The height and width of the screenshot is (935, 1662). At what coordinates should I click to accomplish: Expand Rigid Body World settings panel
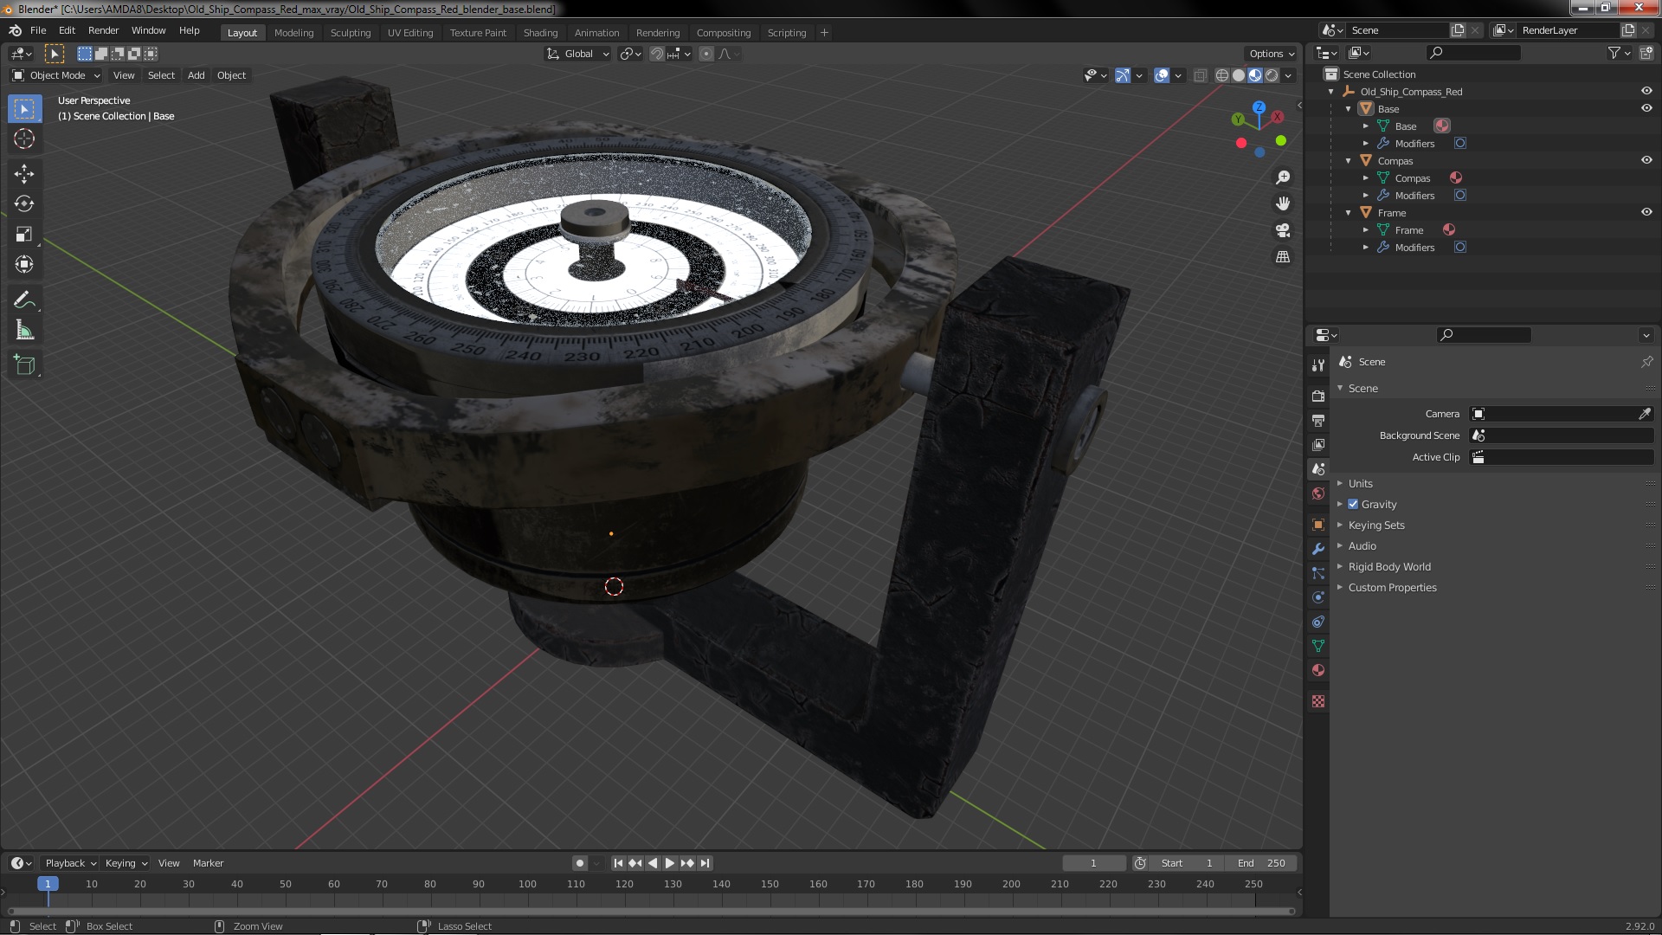pyautogui.click(x=1340, y=566)
